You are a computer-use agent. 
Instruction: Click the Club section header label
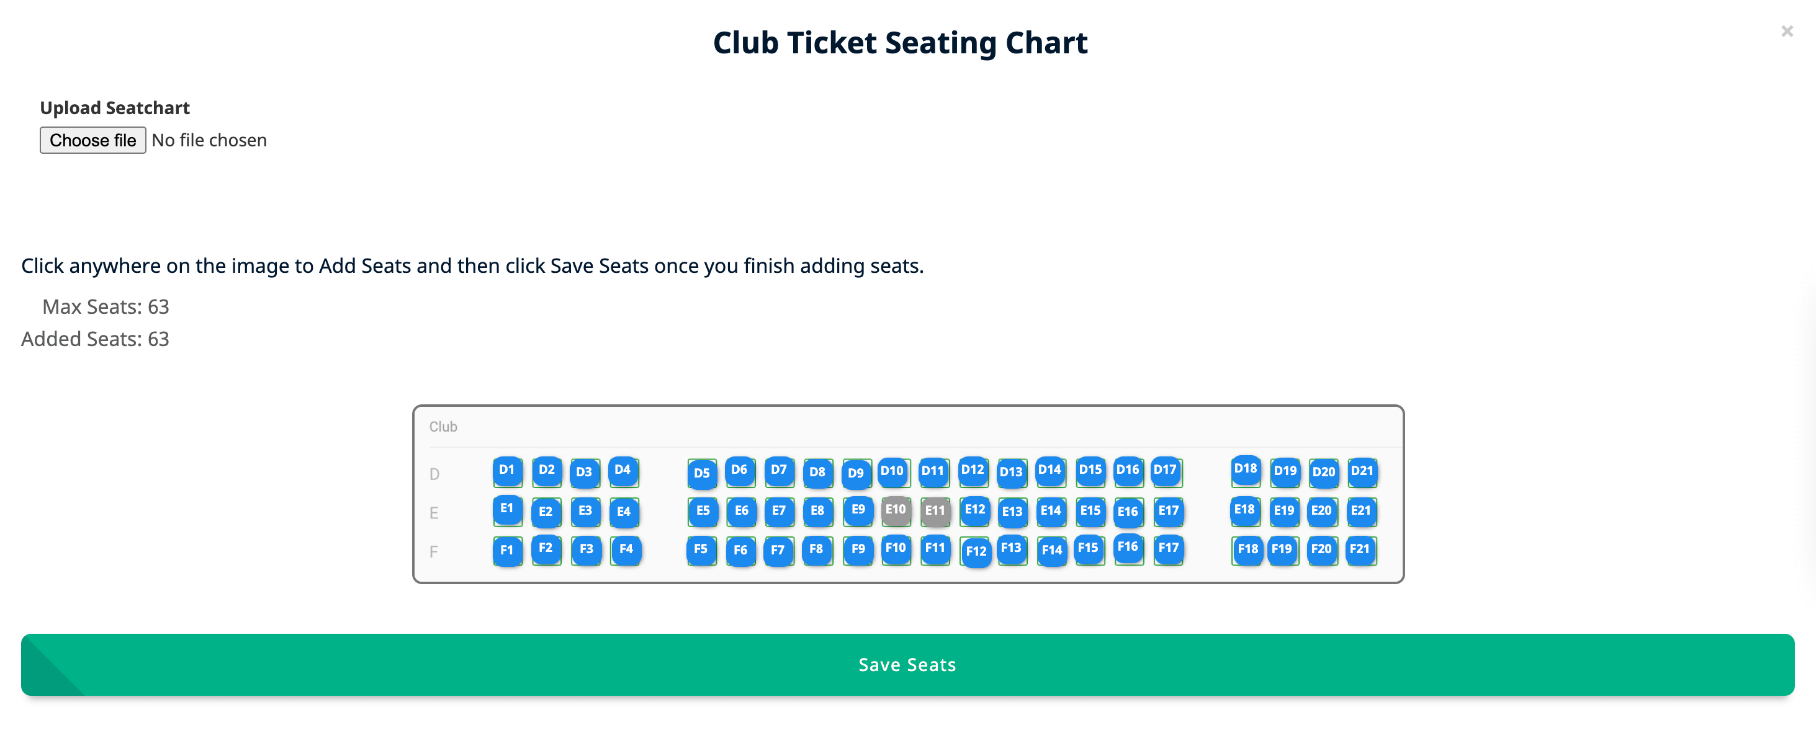443,426
